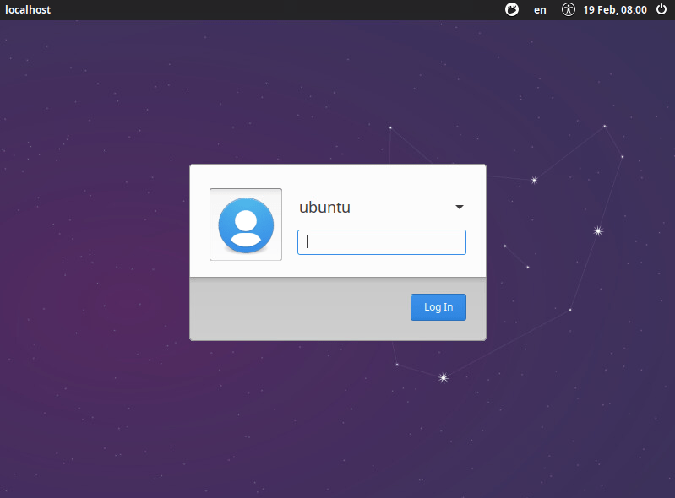This screenshot has width=675, height=498.
Task: Expand the user list dropdown arrow
Action: point(460,208)
